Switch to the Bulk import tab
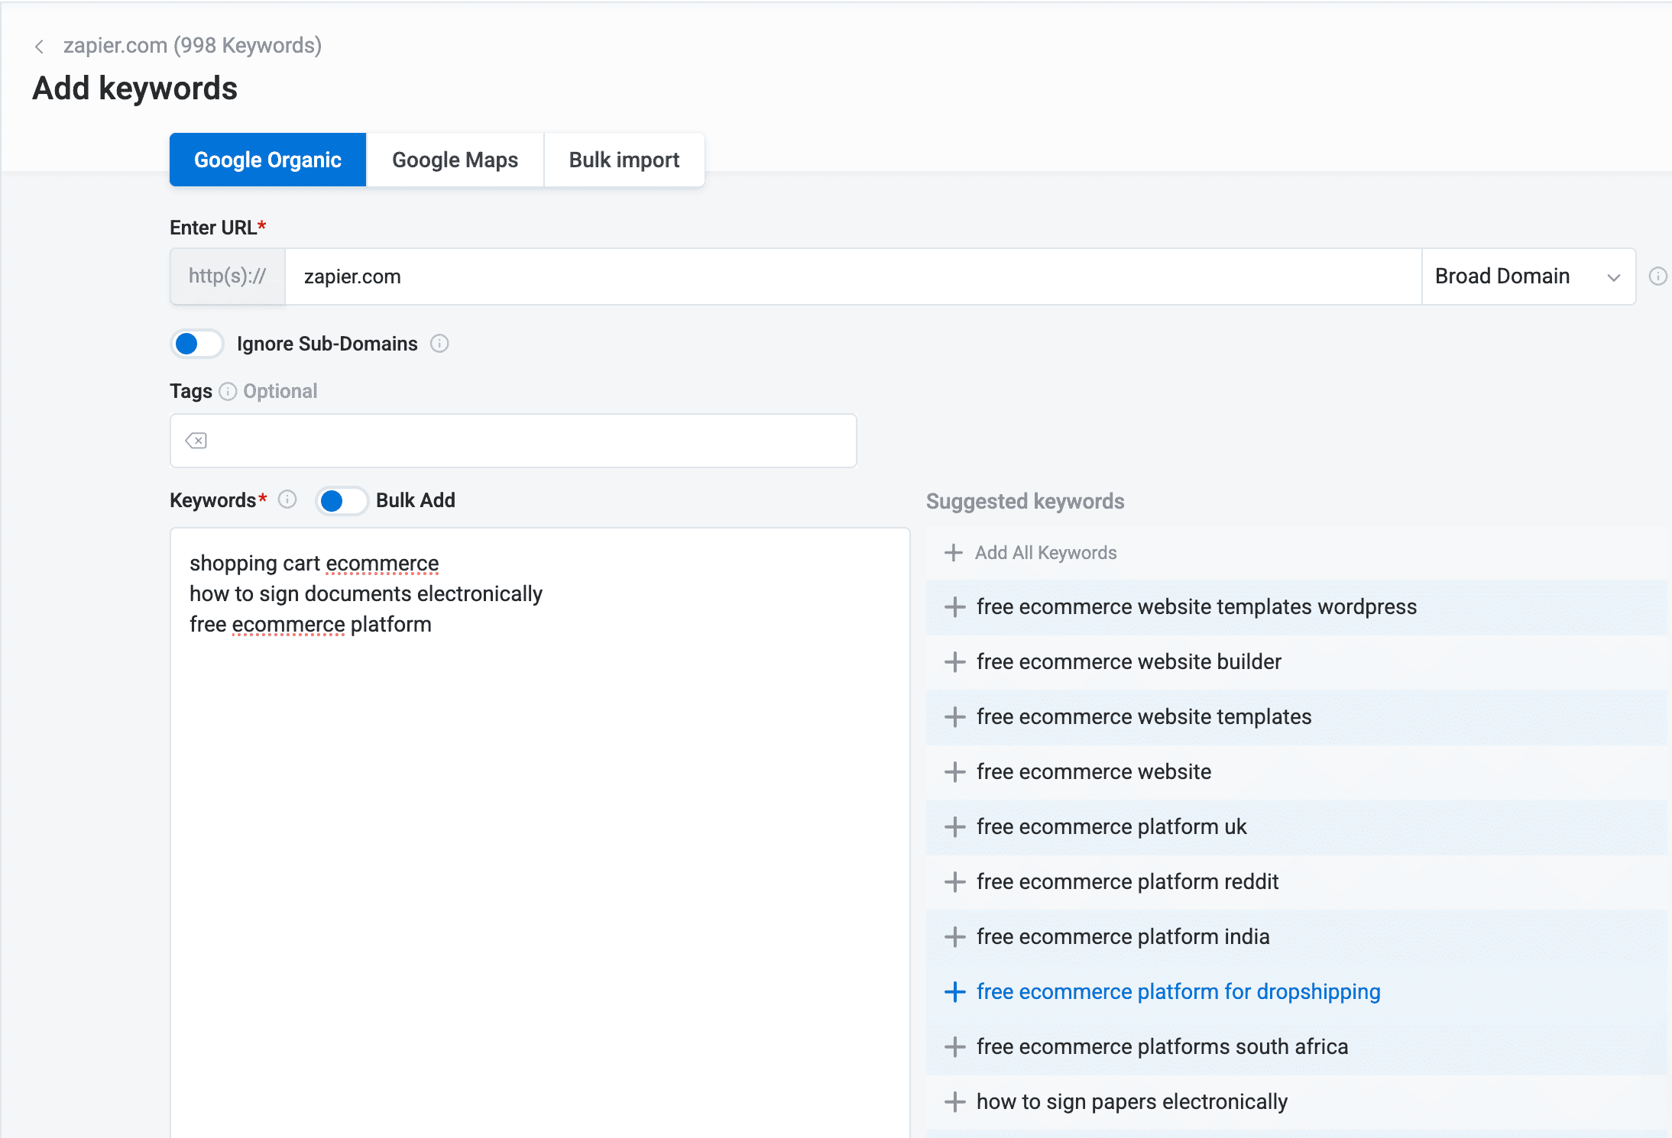This screenshot has height=1138, width=1672. pos(623,159)
